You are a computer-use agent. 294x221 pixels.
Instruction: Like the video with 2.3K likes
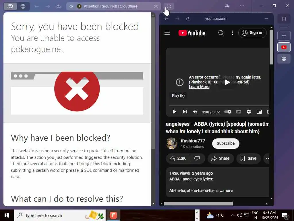(x=178, y=159)
